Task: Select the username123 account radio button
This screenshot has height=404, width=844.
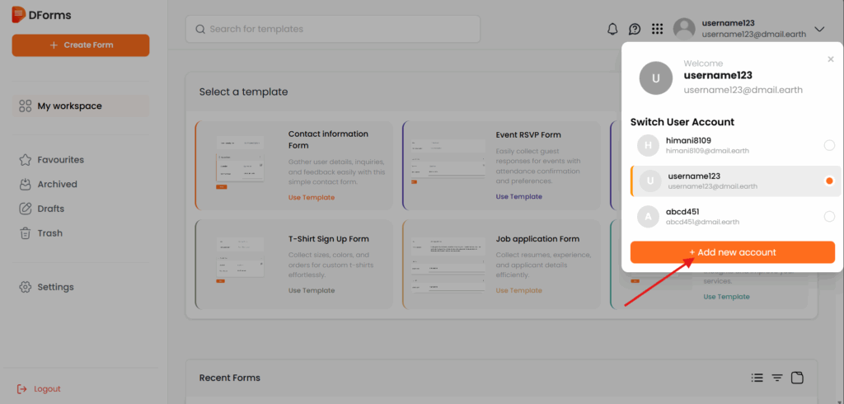Action: point(829,181)
